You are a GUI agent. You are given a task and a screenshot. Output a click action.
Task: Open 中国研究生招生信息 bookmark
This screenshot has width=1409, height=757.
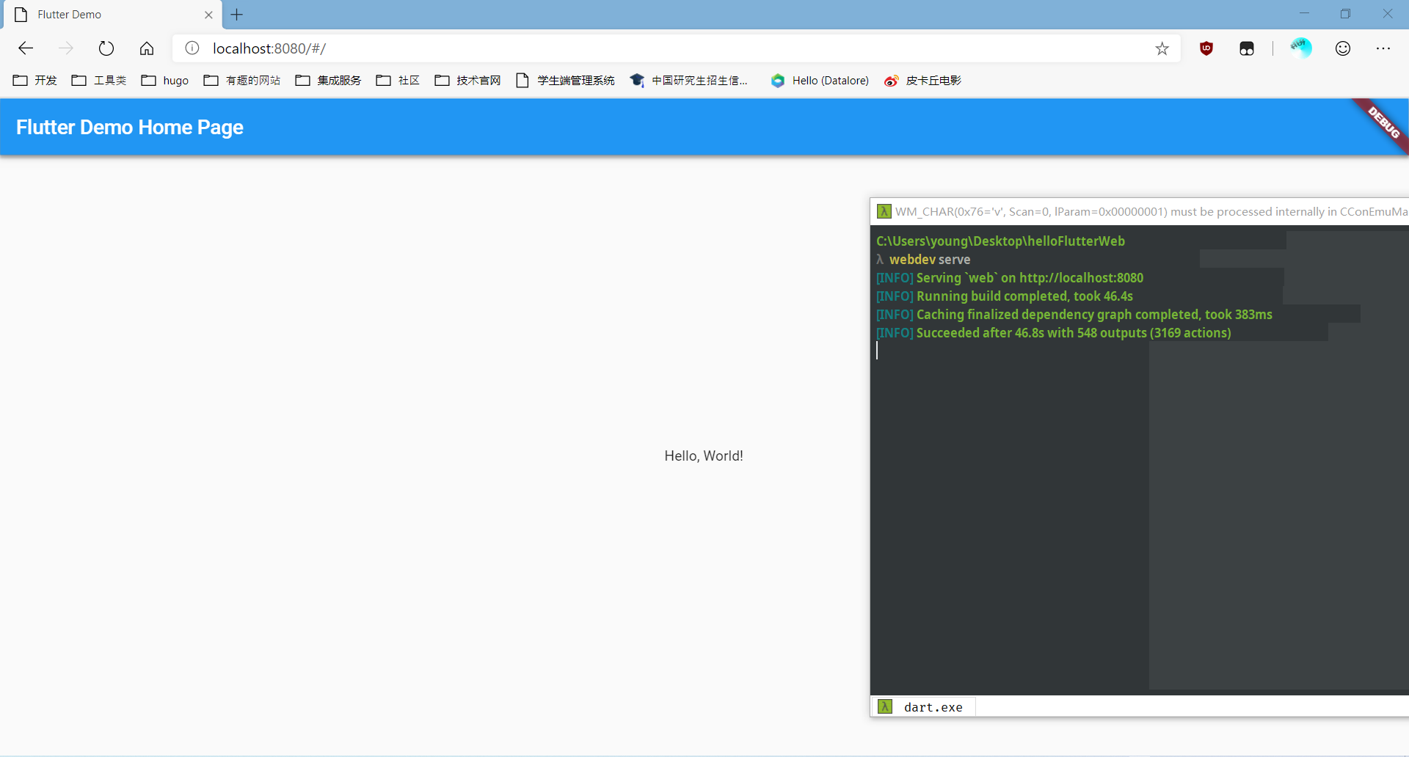(689, 81)
